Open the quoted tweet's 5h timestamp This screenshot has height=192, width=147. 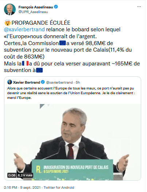78,83
